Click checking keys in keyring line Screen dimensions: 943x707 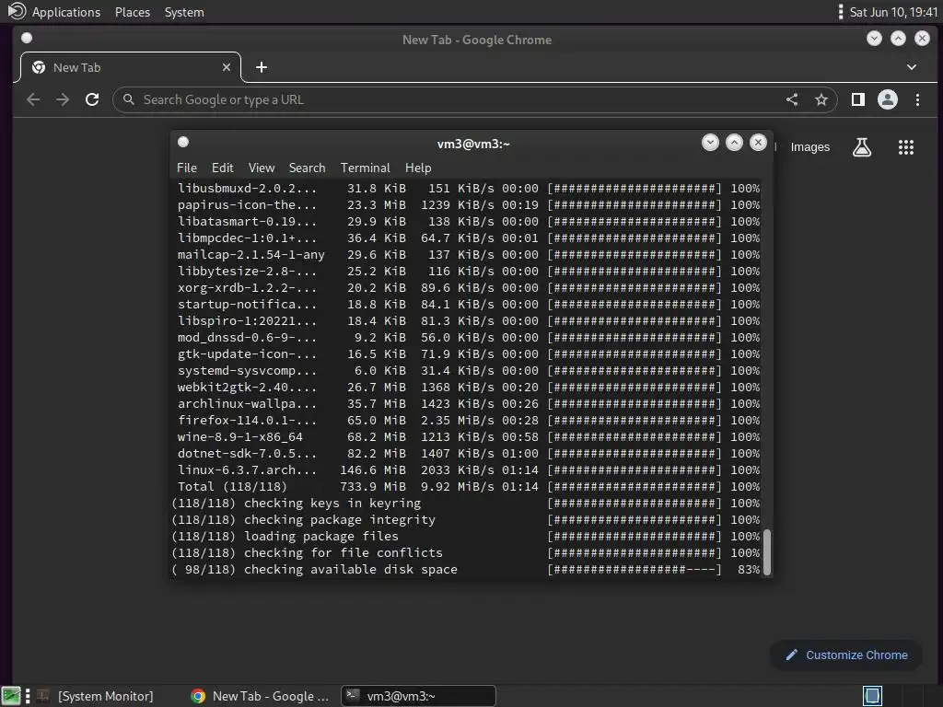pyautogui.click(x=466, y=504)
